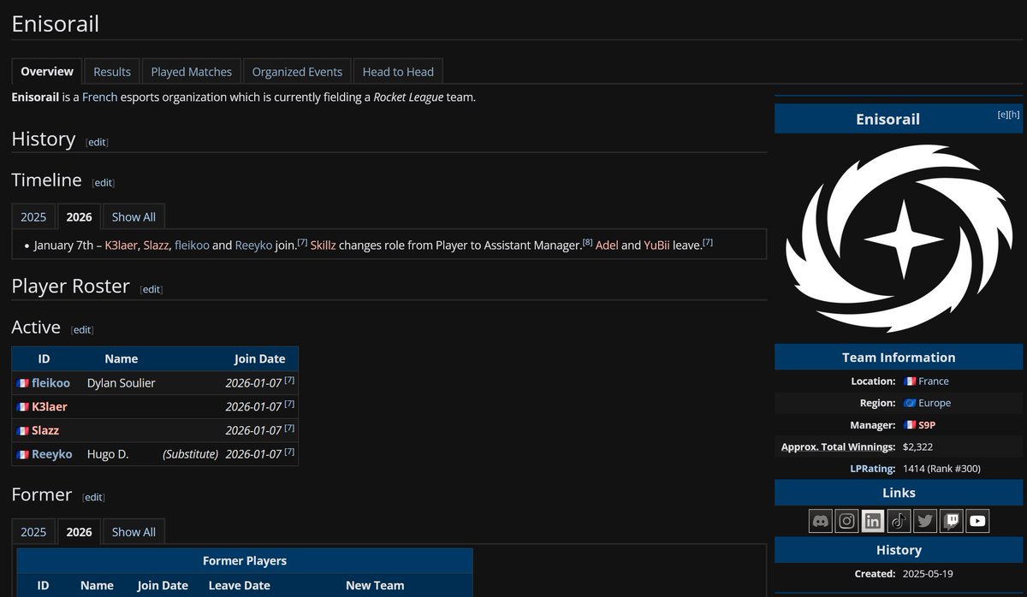The image size is (1027, 597).
Task: Open the Instagram link icon
Action: click(847, 520)
